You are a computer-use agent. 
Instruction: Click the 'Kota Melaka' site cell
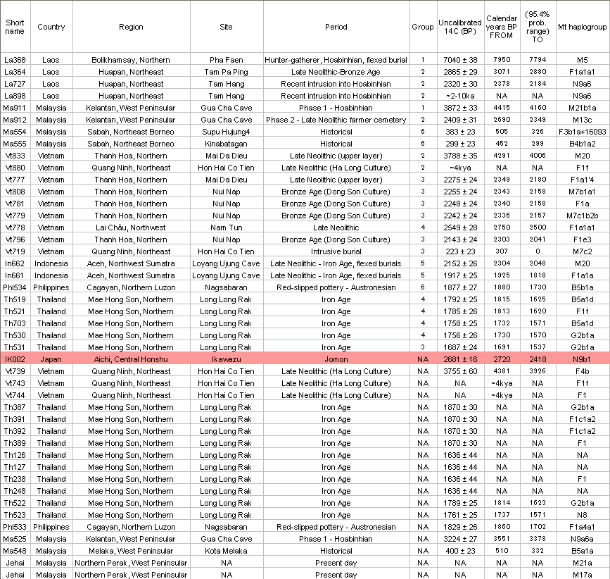(227, 551)
